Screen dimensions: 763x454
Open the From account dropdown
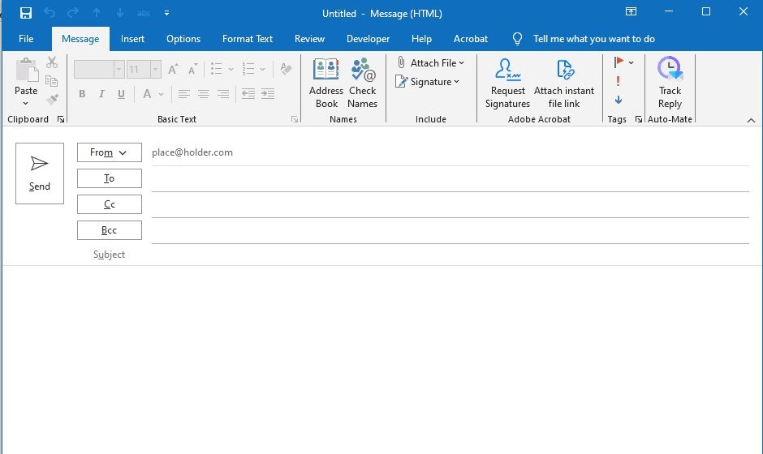pos(109,152)
